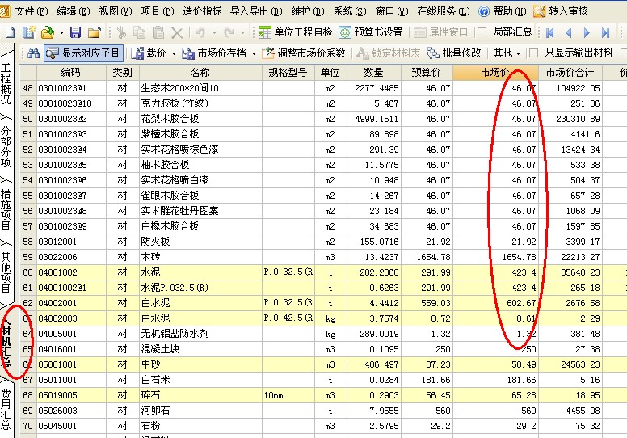Go to next record arrow icon
The image size is (627, 438).
(587, 33)
